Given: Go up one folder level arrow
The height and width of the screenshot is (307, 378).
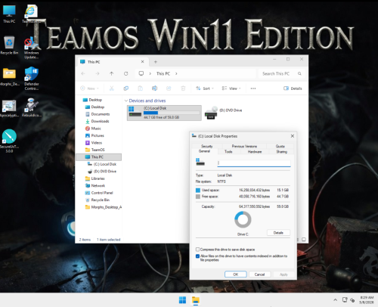Looking at the screenshot, I should click(112, 73).
